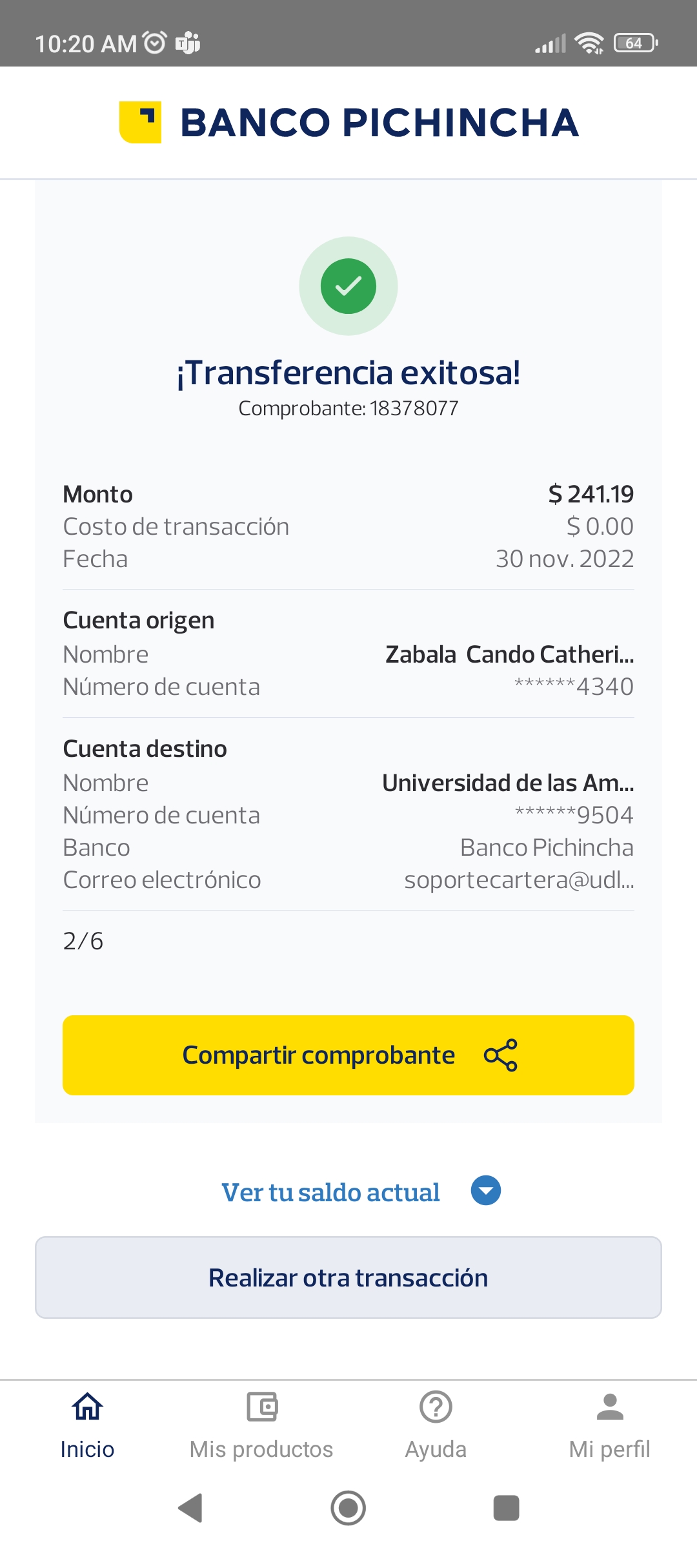Tap the truncated Universidad de las Am name
This screenshot has height=1550, width=697.
tap(508, 783)
